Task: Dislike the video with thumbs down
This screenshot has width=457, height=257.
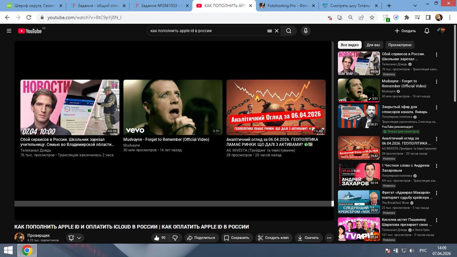Action: click(175, 238)
